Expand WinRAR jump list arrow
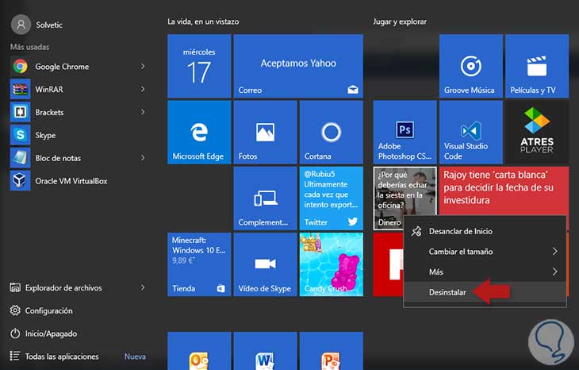 click(143, 90)
